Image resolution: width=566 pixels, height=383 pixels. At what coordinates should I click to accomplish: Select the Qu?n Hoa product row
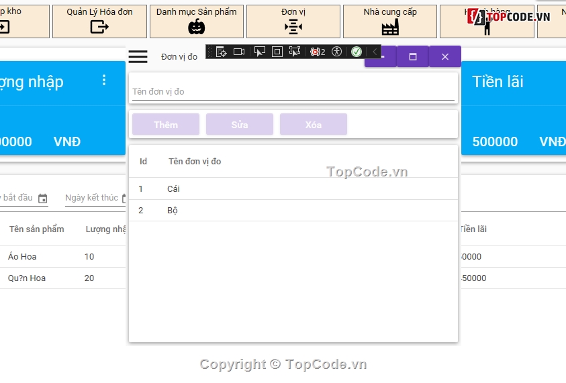(x=63, y=278)
